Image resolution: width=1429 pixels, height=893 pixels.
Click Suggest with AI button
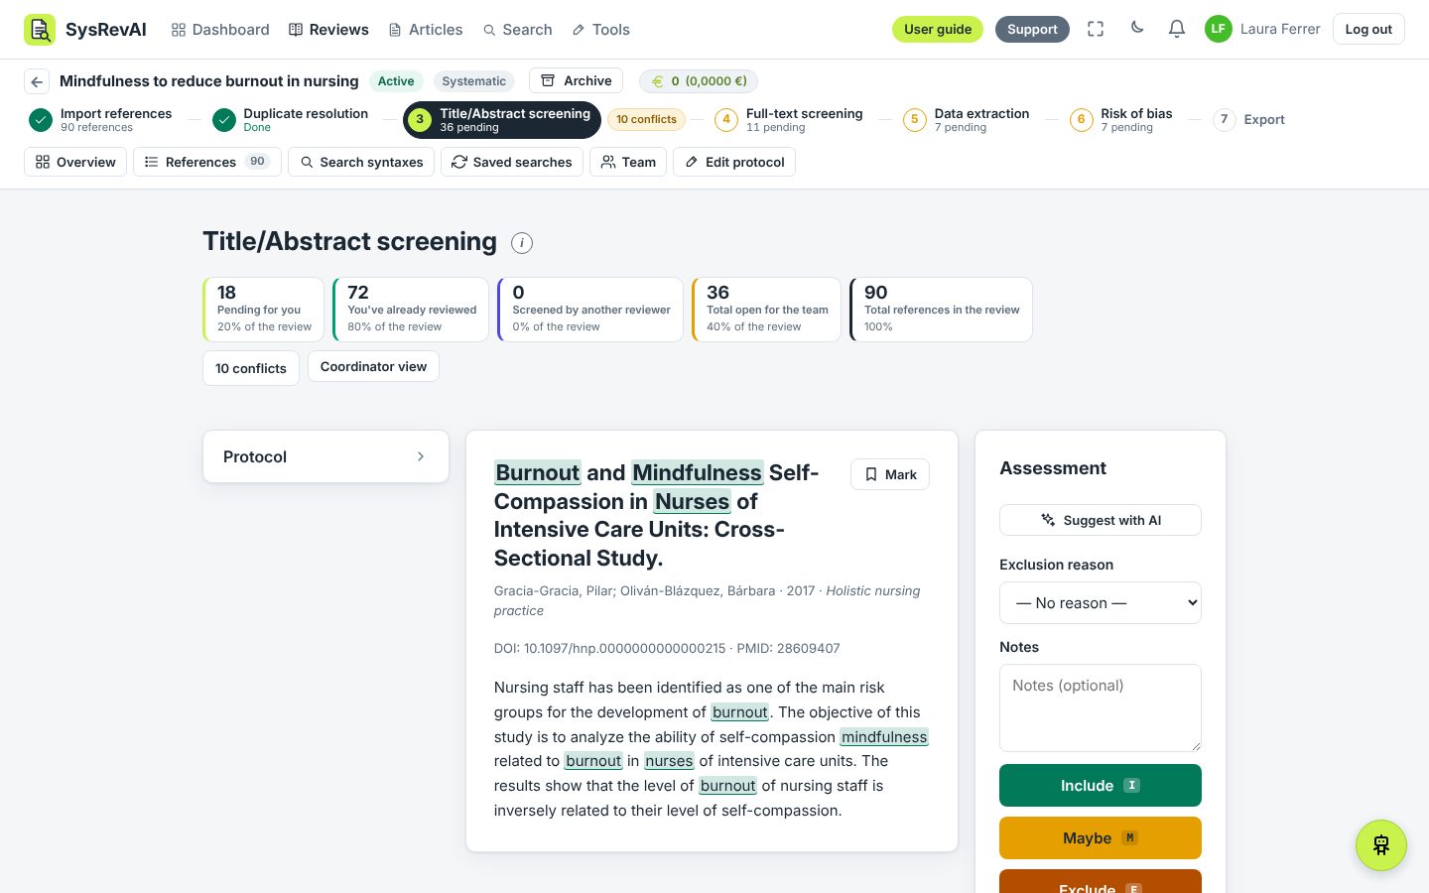(1101, 520)
